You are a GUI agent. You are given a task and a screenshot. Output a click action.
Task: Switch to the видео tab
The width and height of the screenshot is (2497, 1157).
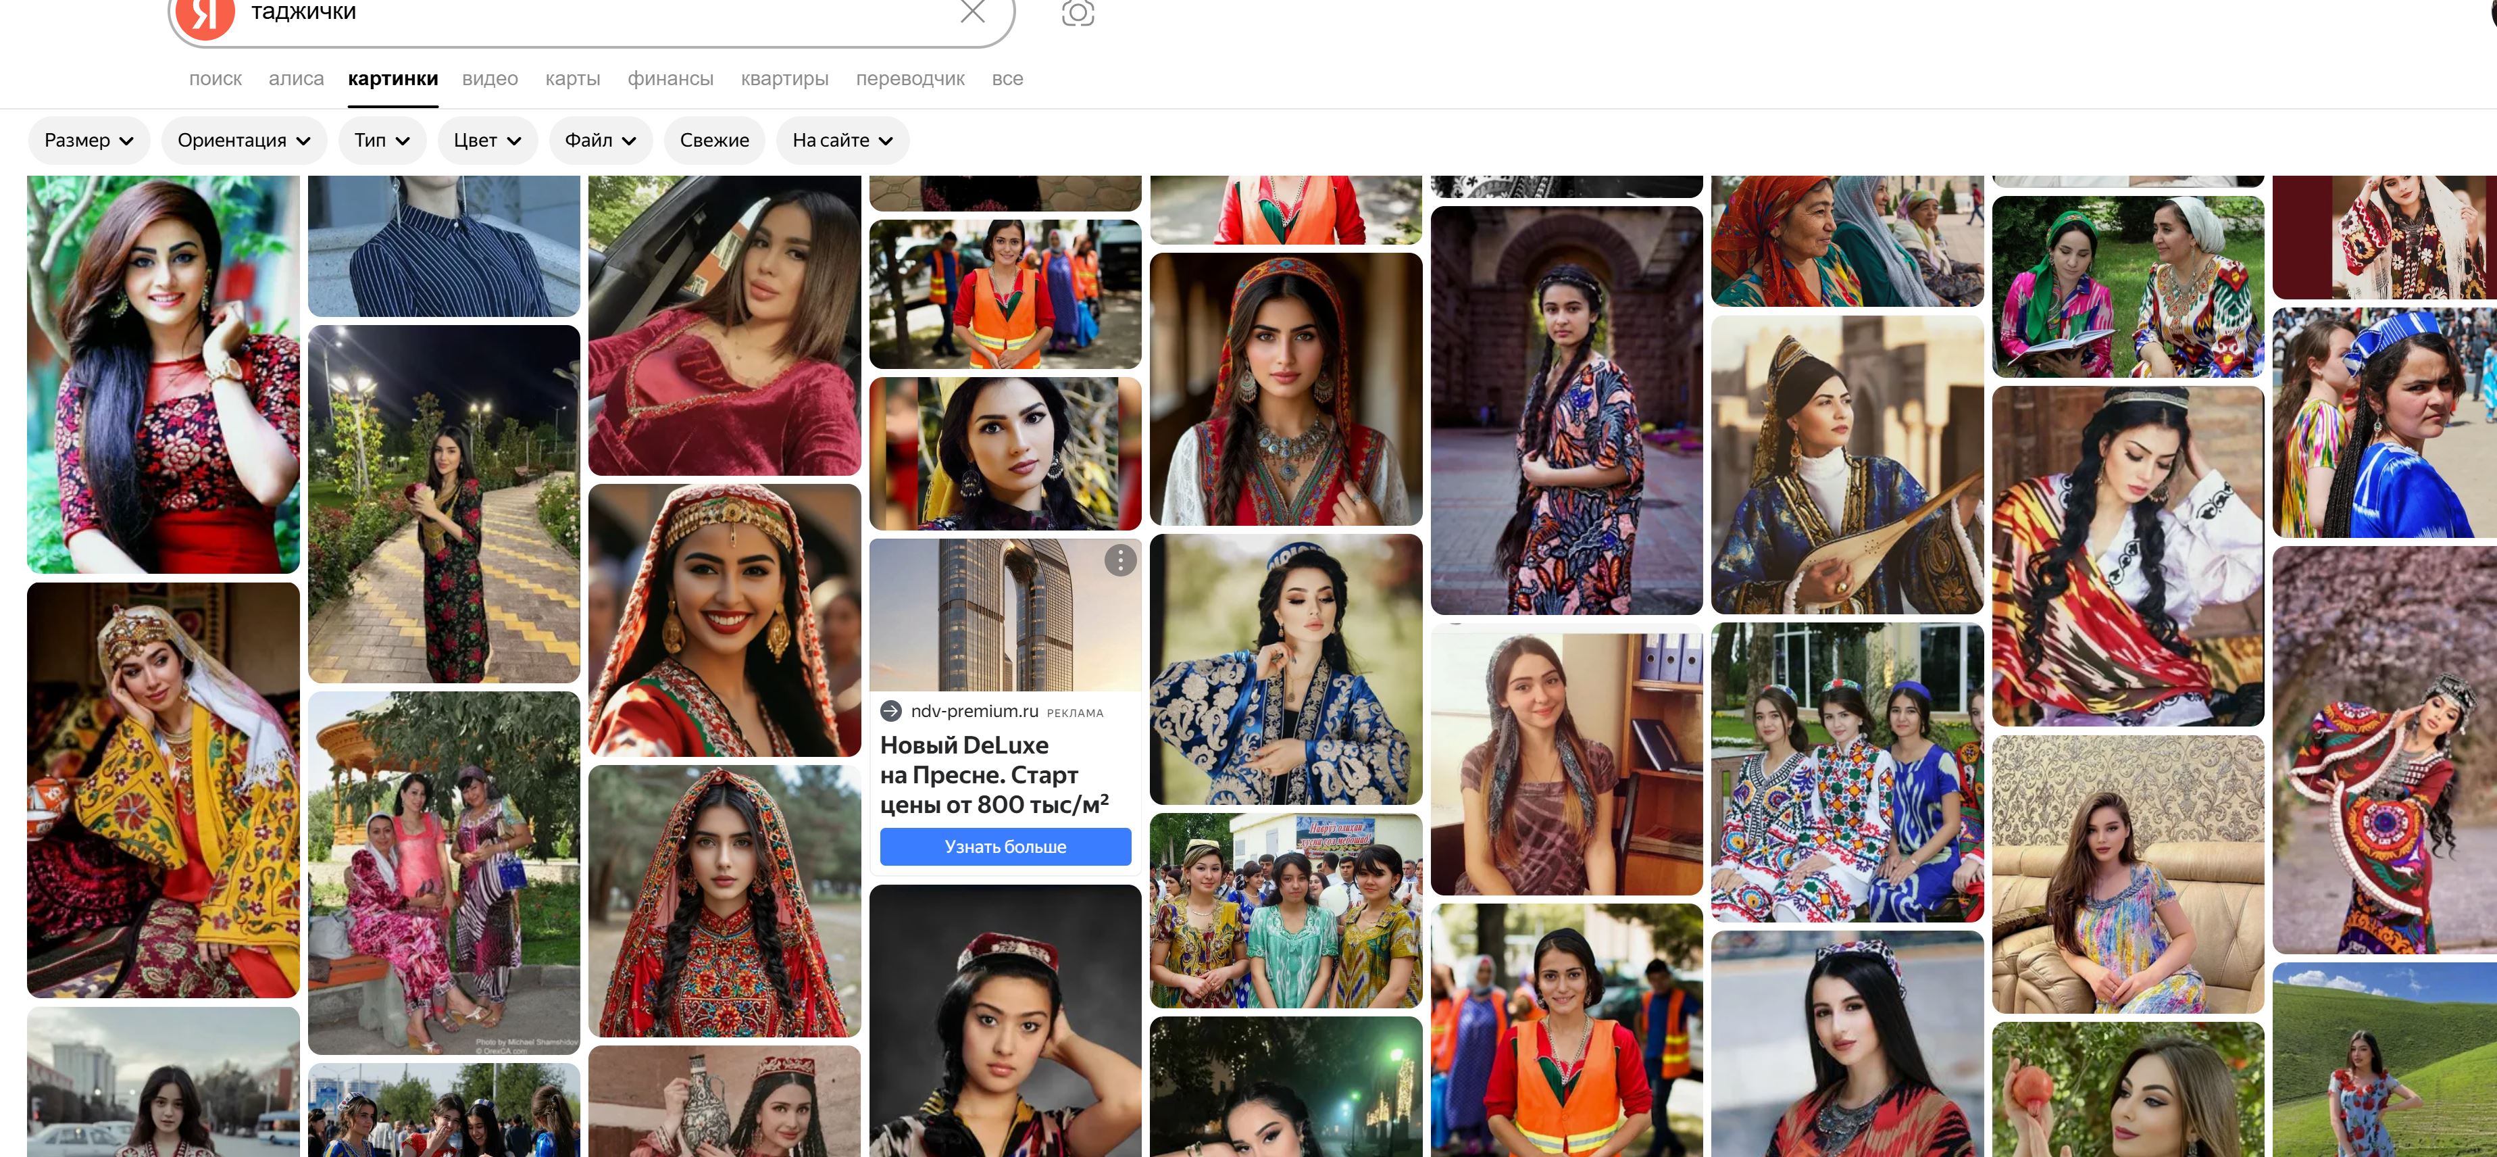click(490, 78)
